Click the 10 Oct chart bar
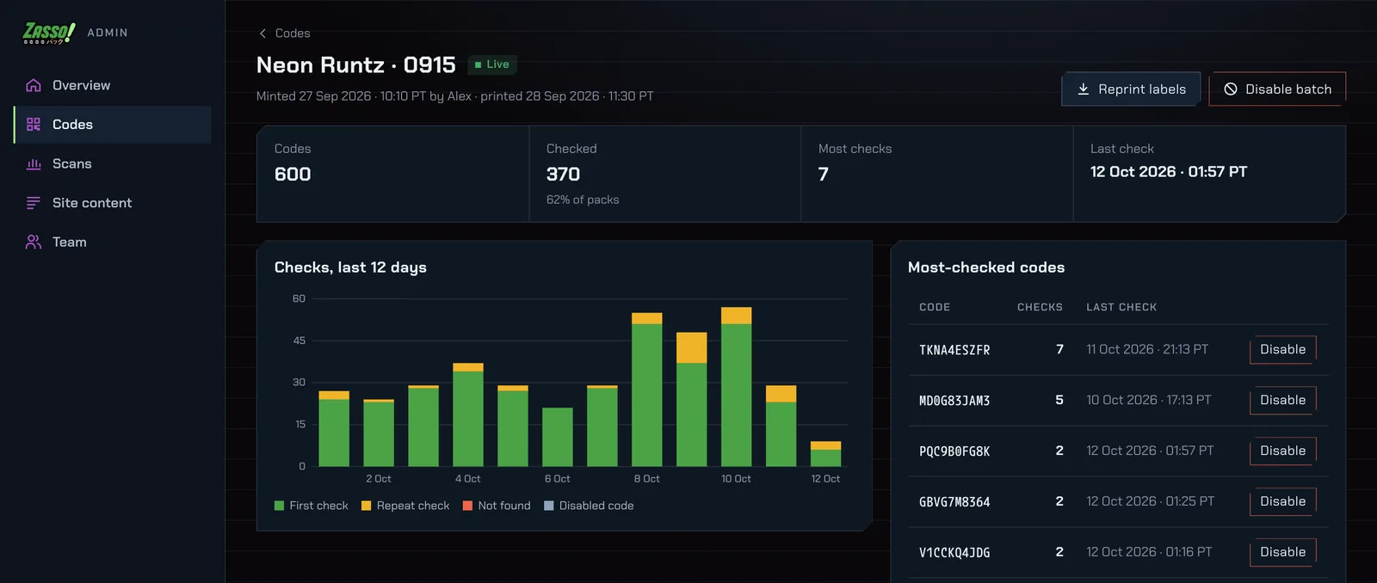 click(736, 387)
